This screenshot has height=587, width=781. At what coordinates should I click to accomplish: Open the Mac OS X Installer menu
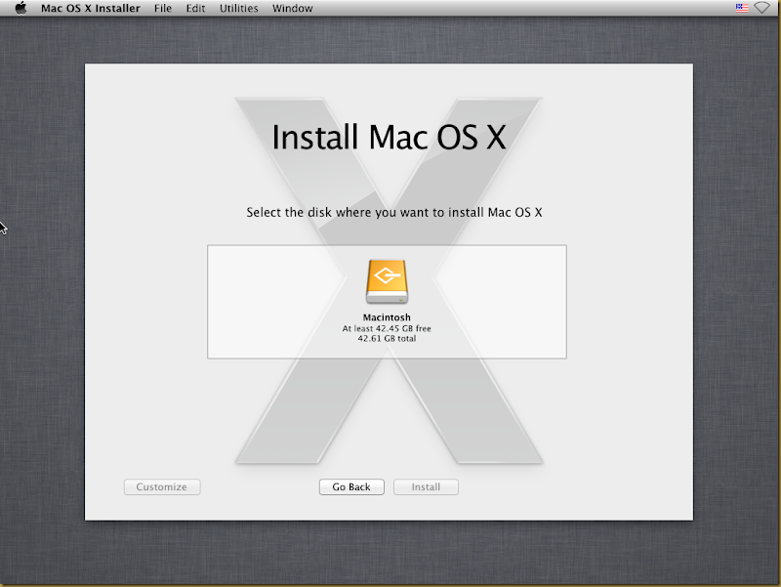(x=91, y=9)
